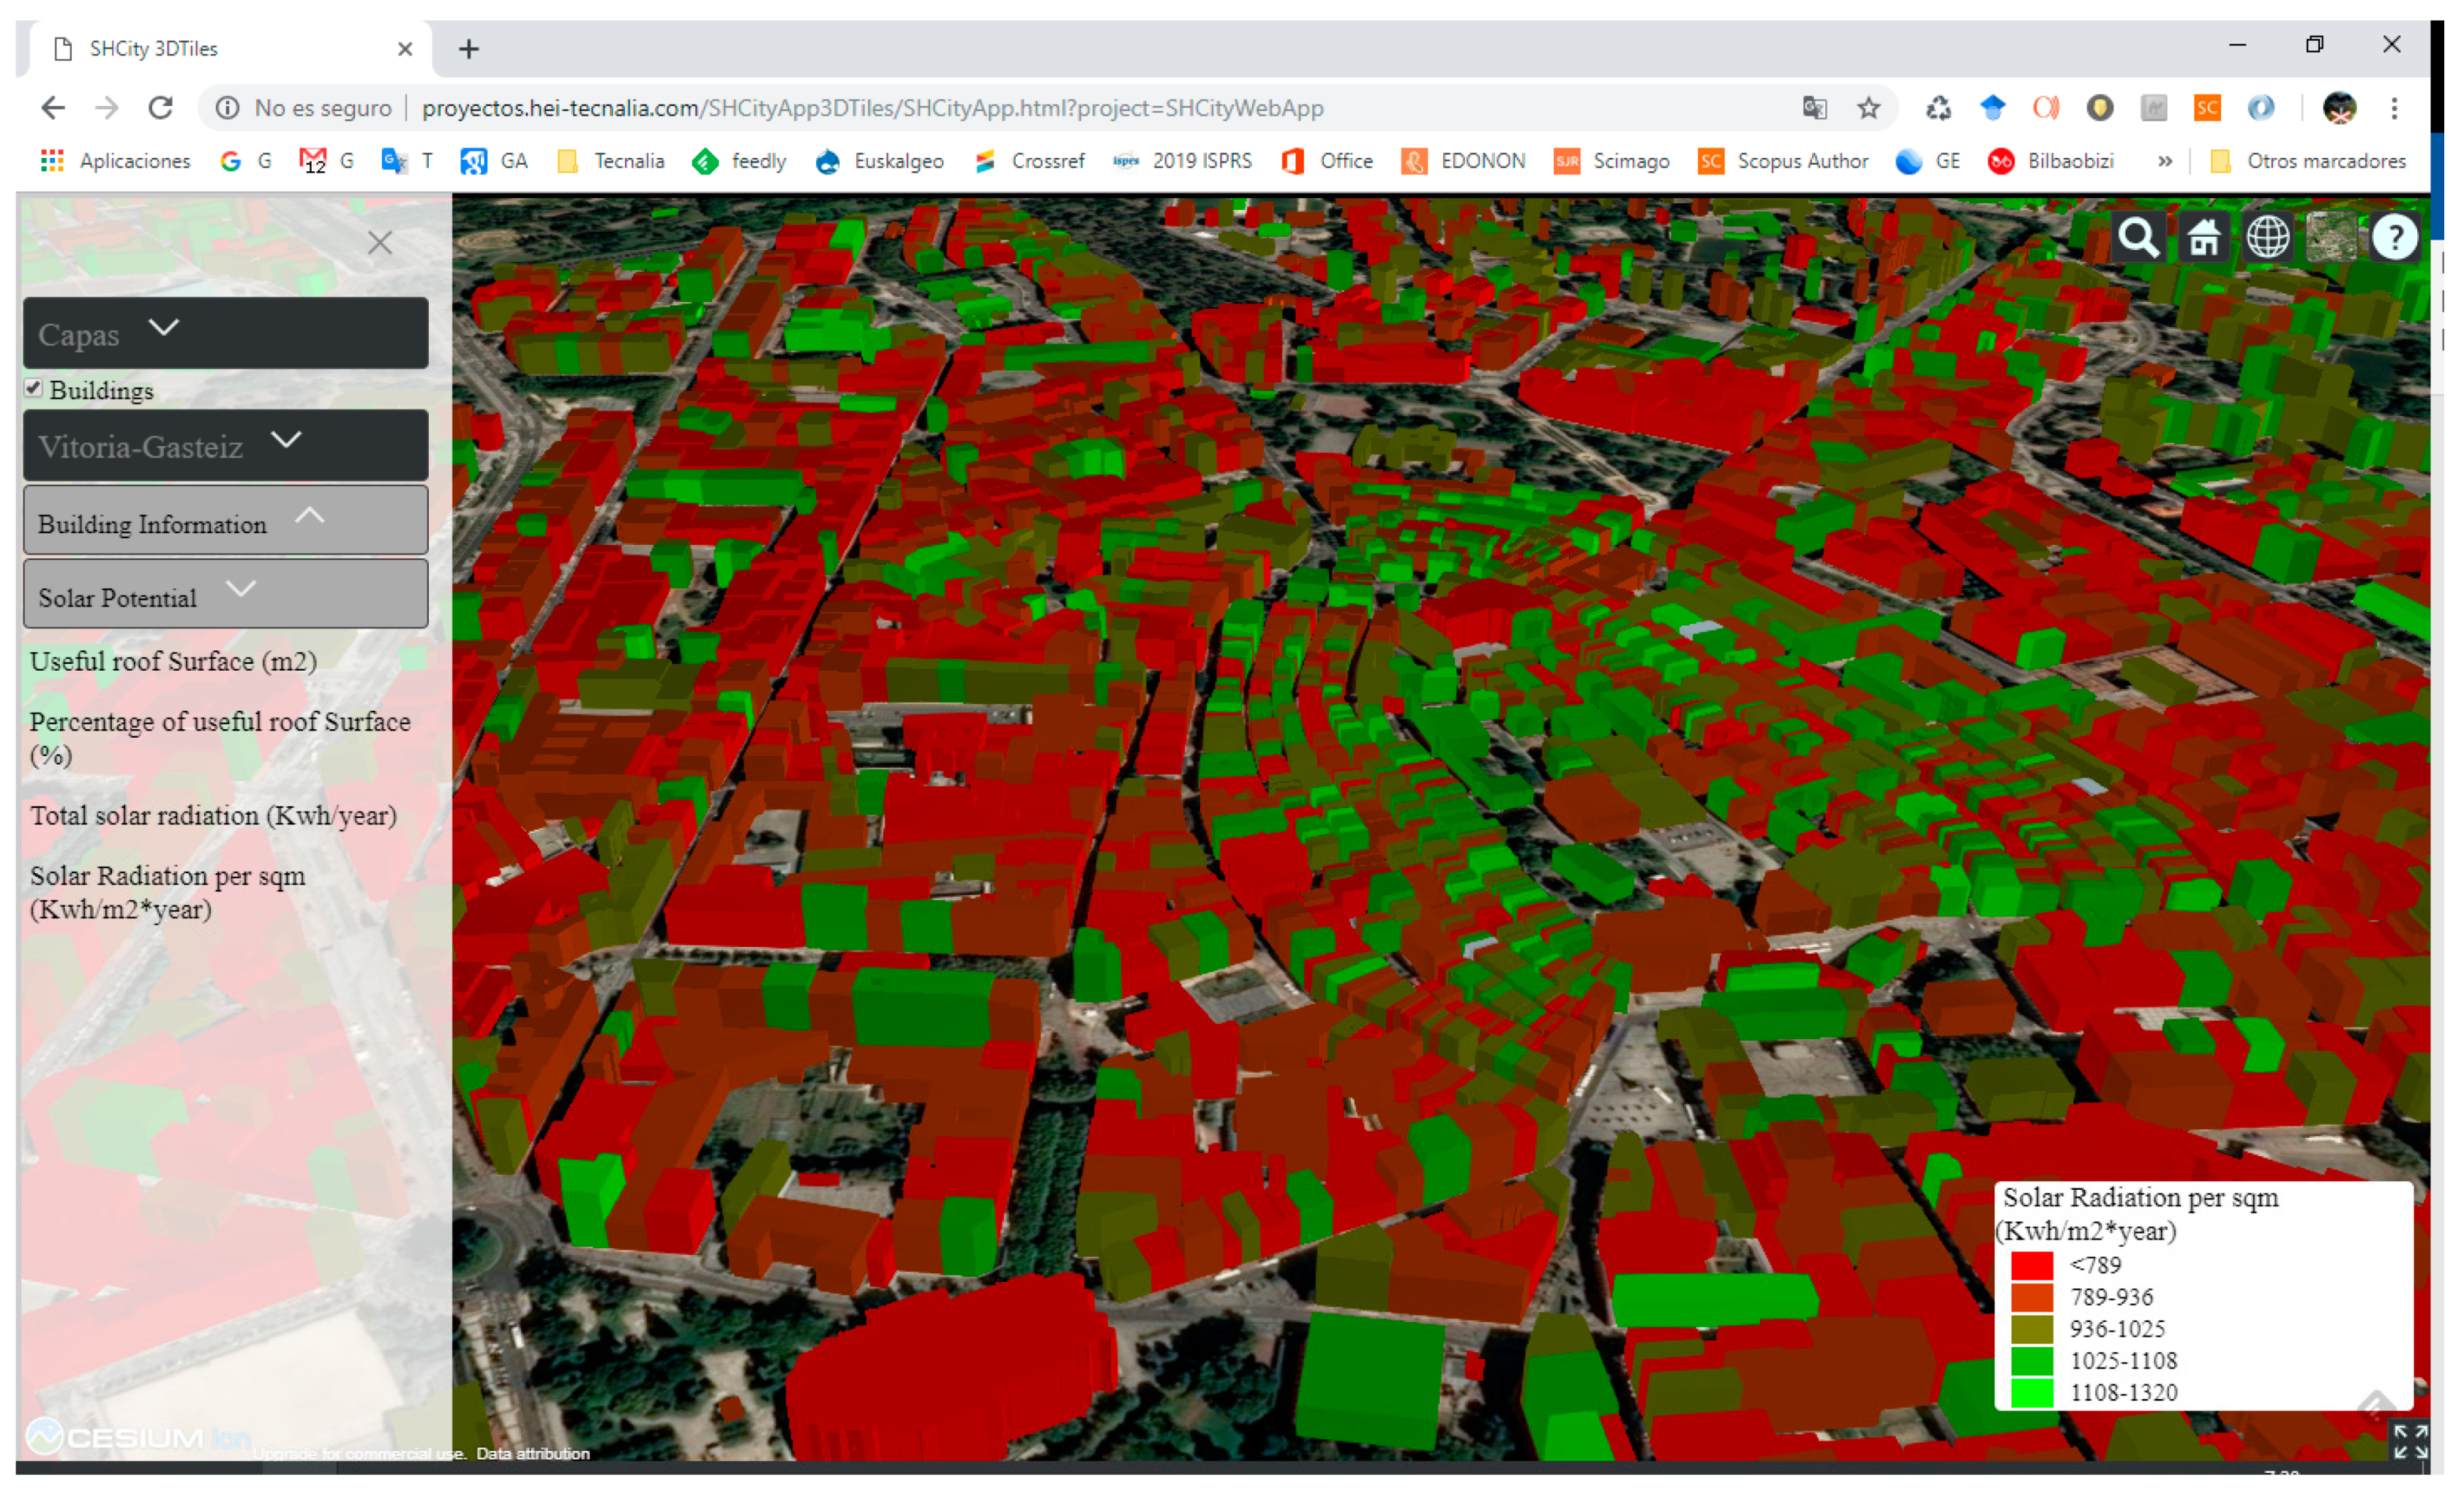Select Percentage of useful roof Surface
Viewport: 2464px width, 1505px height.
pyautogui.click(x=220, y=739)
